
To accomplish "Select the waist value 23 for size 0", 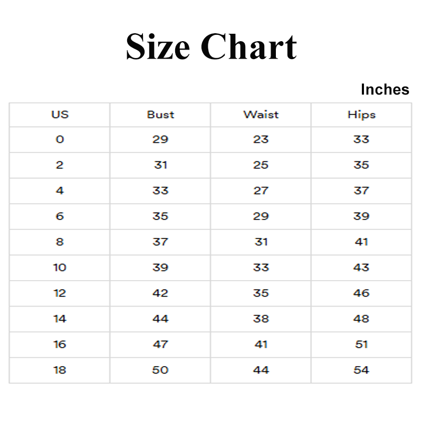I will 261,140.
